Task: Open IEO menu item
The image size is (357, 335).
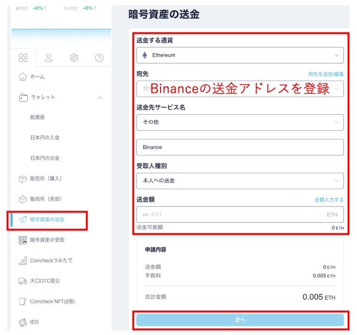Action: [34, 322]
